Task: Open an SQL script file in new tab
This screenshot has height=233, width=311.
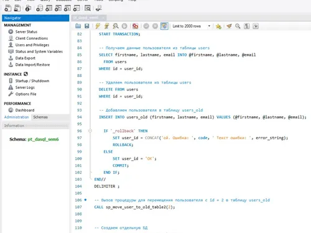Action: pos(17,8)
